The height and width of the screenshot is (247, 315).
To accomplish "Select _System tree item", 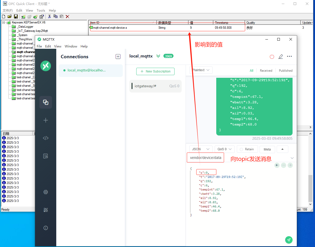I will pos(22,35).
